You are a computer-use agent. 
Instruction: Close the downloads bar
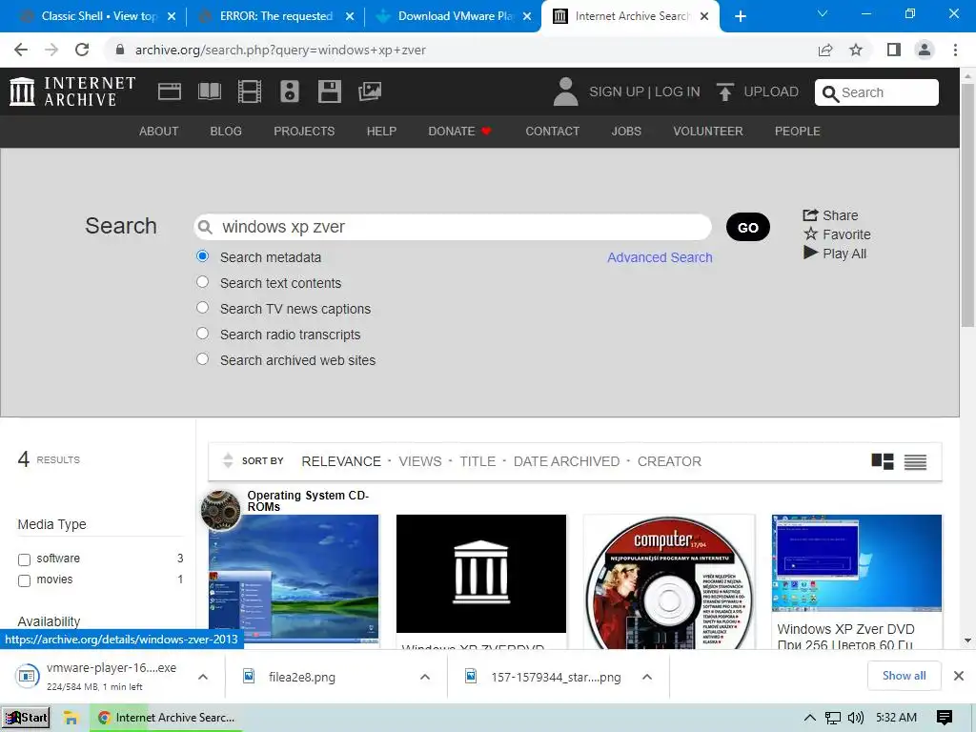tap(959, 676)
